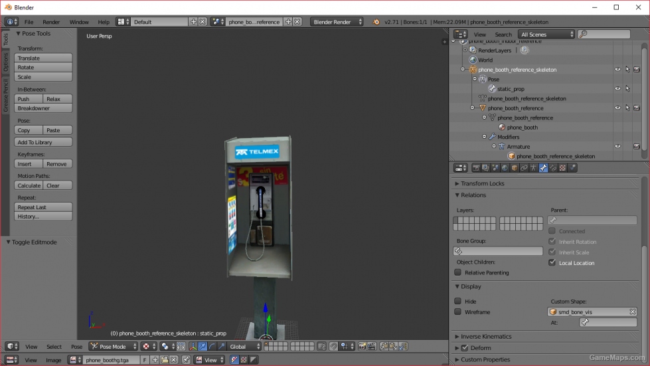This screenshot has height=366, width=650.
Task: Click the OpenGL render image camera icon
Action: (363, 347)
